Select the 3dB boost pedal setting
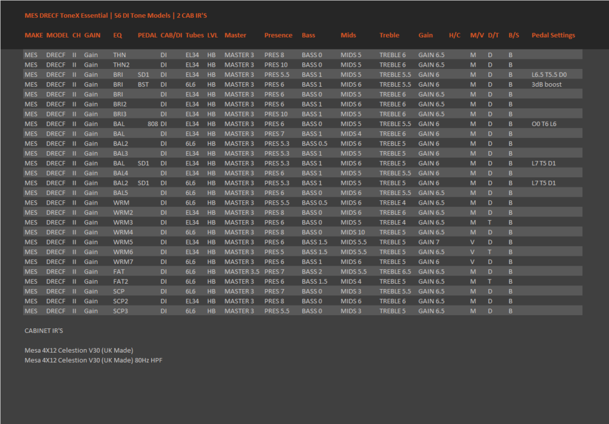Image resolution: width=609 pixels, height=424 pixels. 547,84
